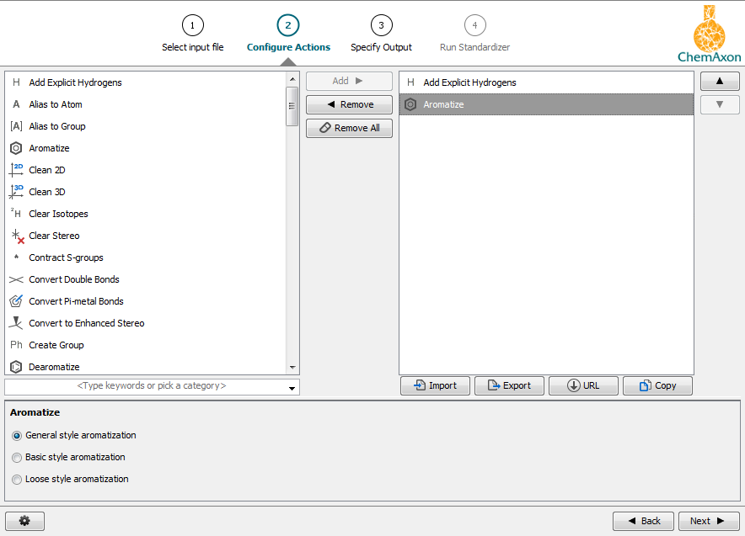Select the Create Group Ph icon
Image resolution: width=745 pixels, height=536 pixels.
(15, 345)
